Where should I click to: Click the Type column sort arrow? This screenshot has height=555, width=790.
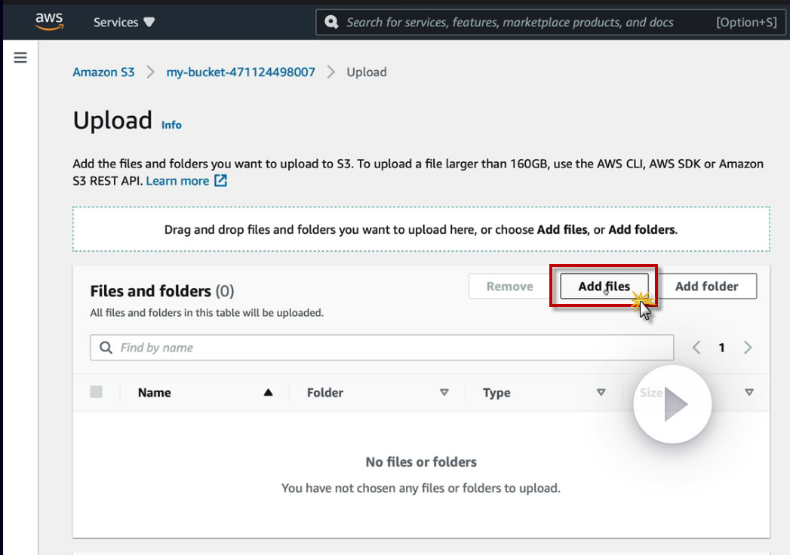(601, 392)
